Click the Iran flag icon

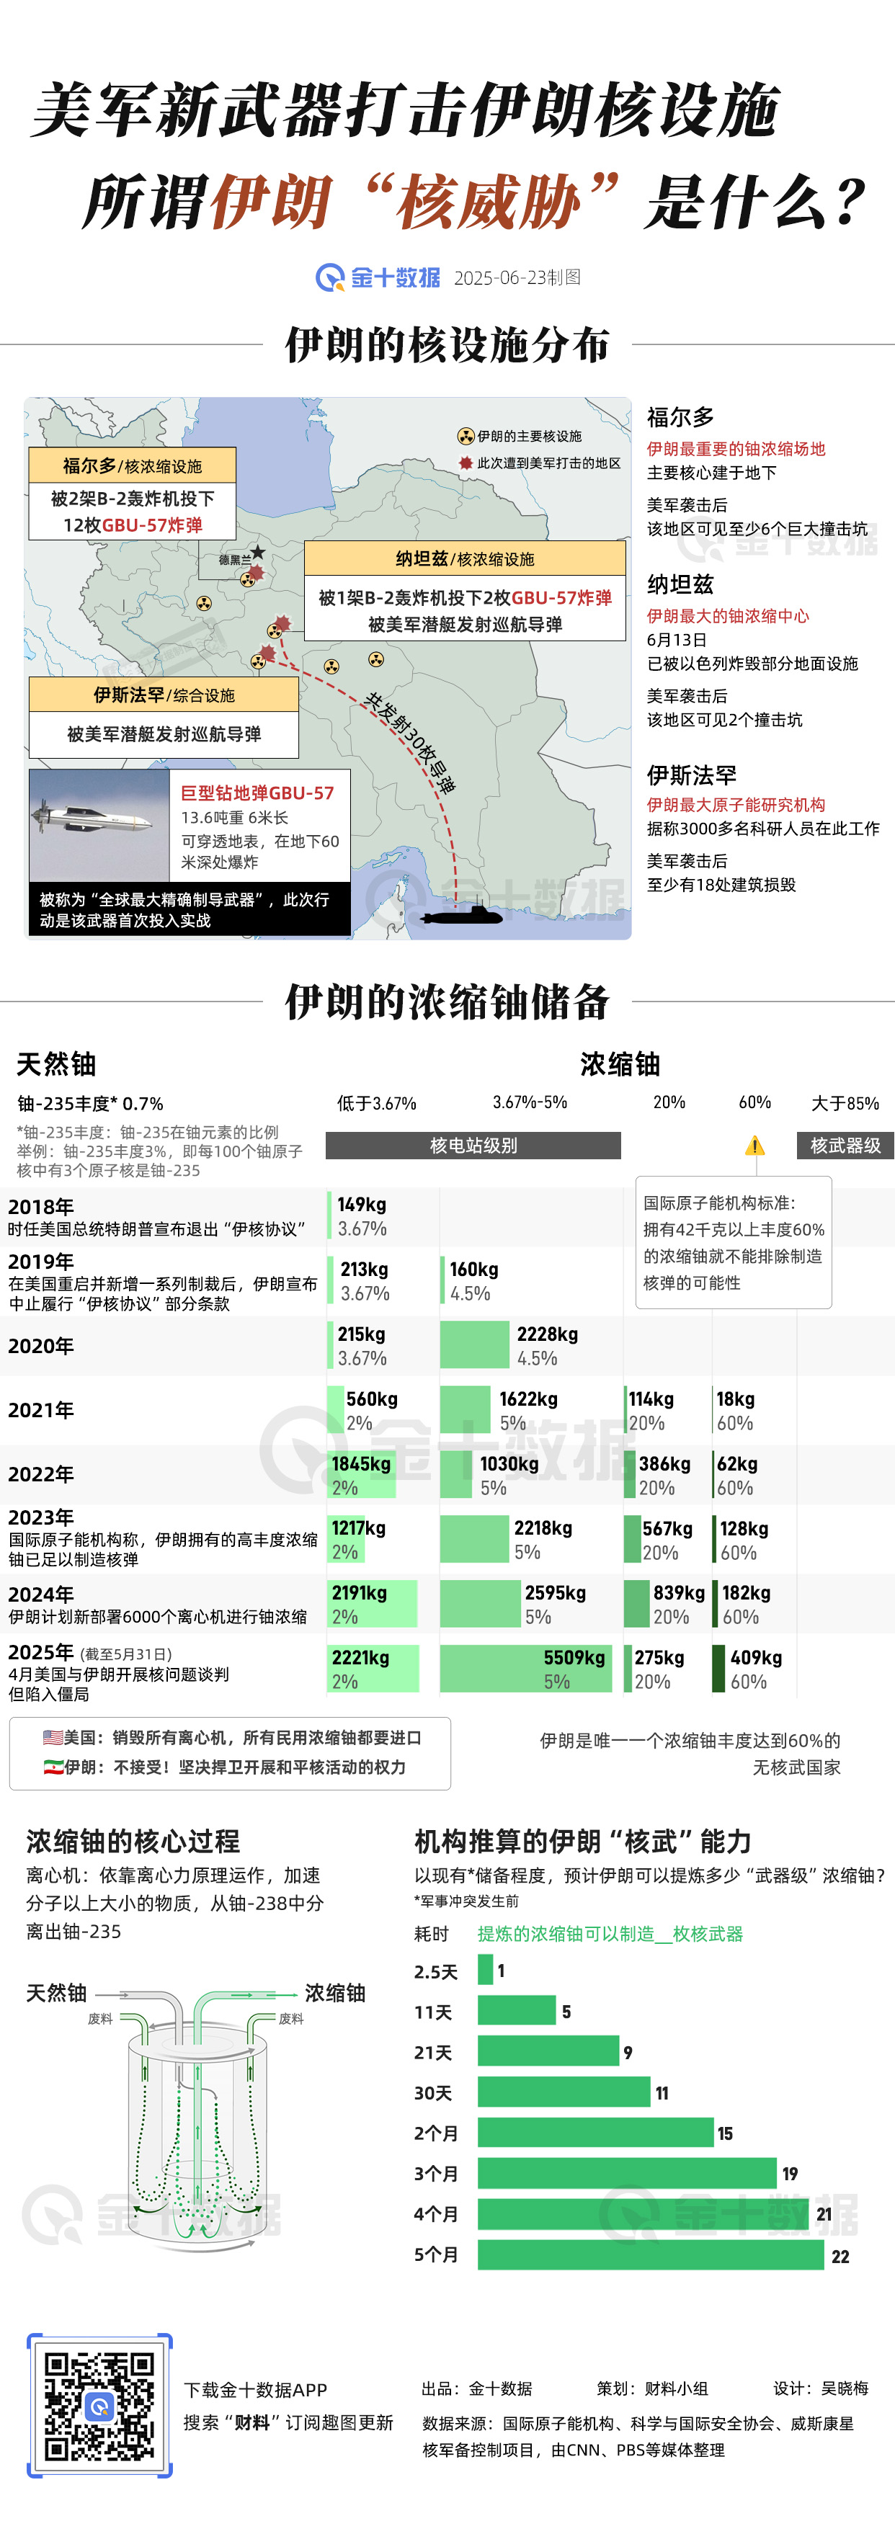(x=52, y=1767)
